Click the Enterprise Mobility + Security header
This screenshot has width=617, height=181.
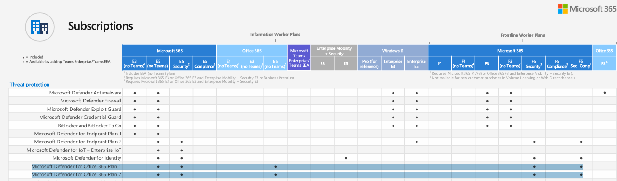tap(334, 51)
